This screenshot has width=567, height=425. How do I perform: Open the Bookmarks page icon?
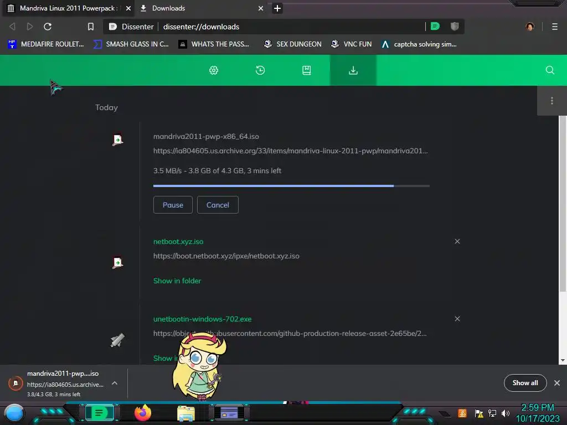coord(307,70)
